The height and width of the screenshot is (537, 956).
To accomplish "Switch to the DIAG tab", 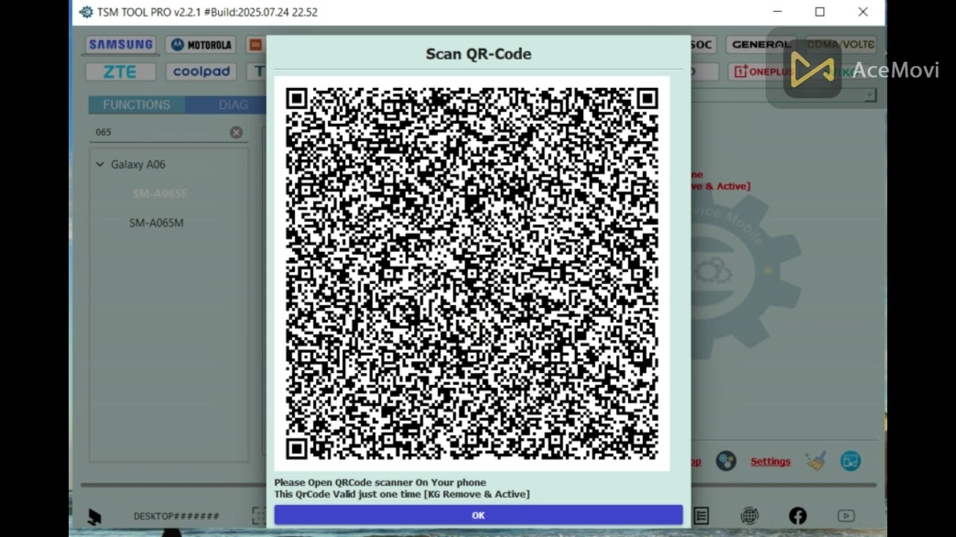I will (233, 105).
